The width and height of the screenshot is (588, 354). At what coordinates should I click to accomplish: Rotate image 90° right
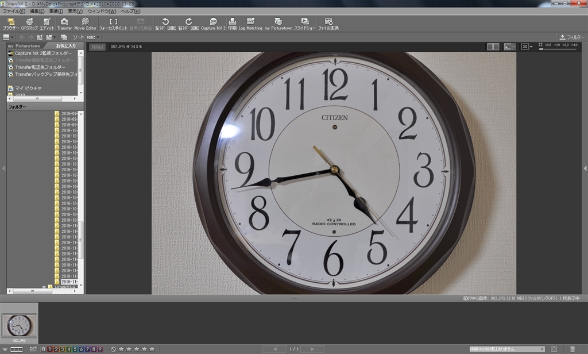click(x=188, y=24)
